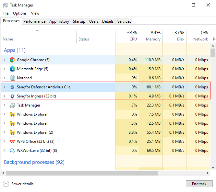216x192 pixels.
Task: Click the Google Chrome icon in process list
Action: coord(12,60)
